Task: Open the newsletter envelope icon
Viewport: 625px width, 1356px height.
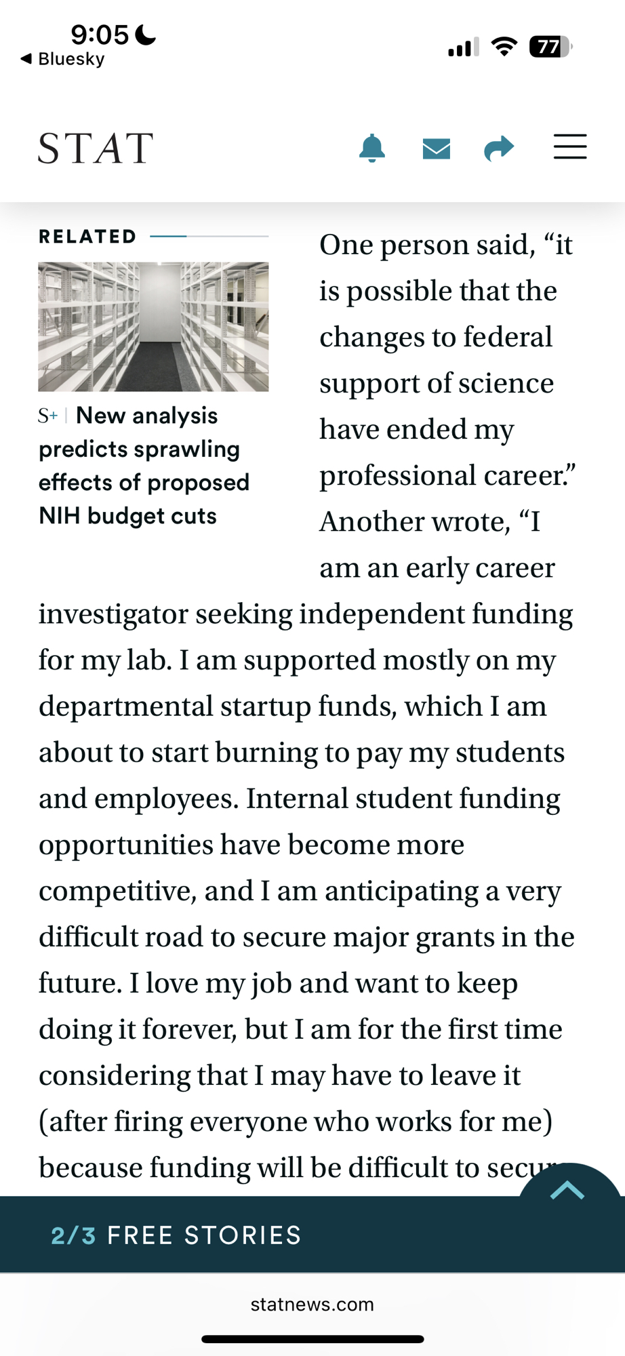Action: [436, 148]
